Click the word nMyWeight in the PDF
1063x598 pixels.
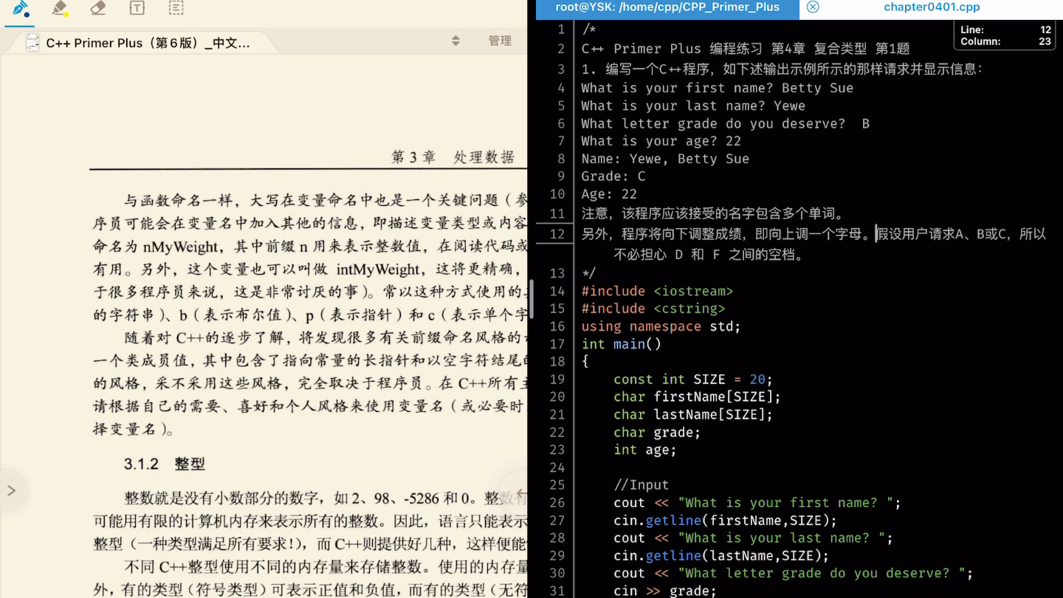click(x=180, y=247)
